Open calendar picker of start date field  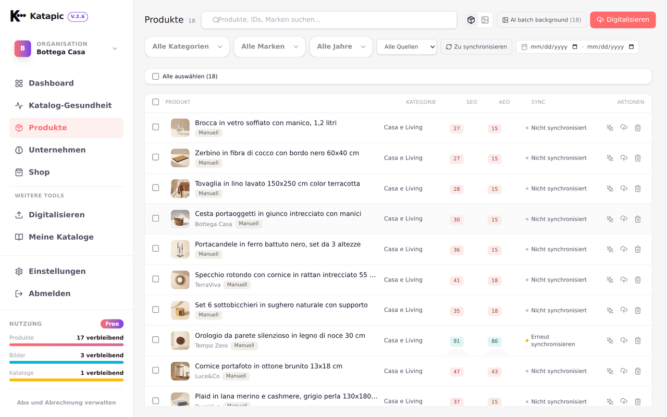(x=575, y=47)
